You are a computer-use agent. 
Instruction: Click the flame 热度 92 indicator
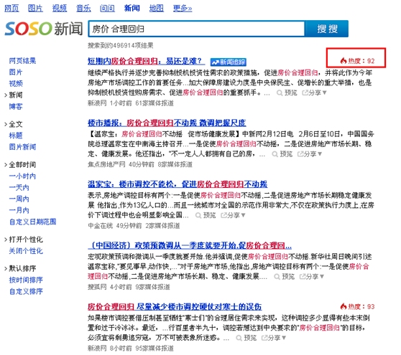click(x=357, y=61)
